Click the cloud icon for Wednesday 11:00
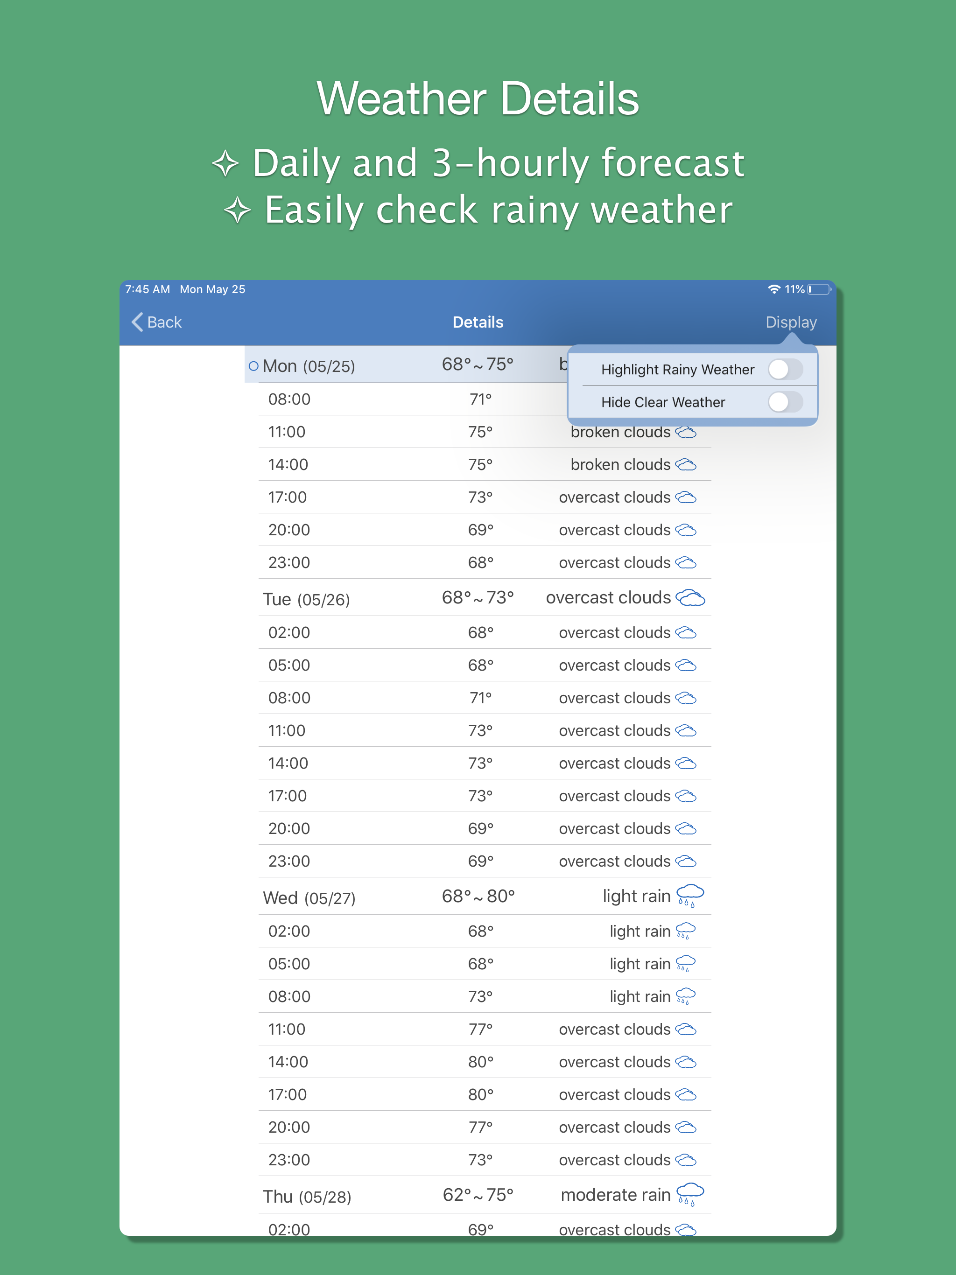The image size is (956, 1275). (686, 1030)
